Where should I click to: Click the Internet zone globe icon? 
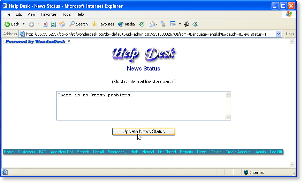246,172
